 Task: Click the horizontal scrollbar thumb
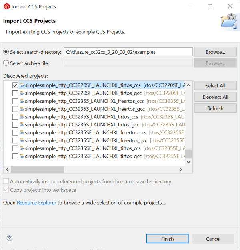click(38, 169)
